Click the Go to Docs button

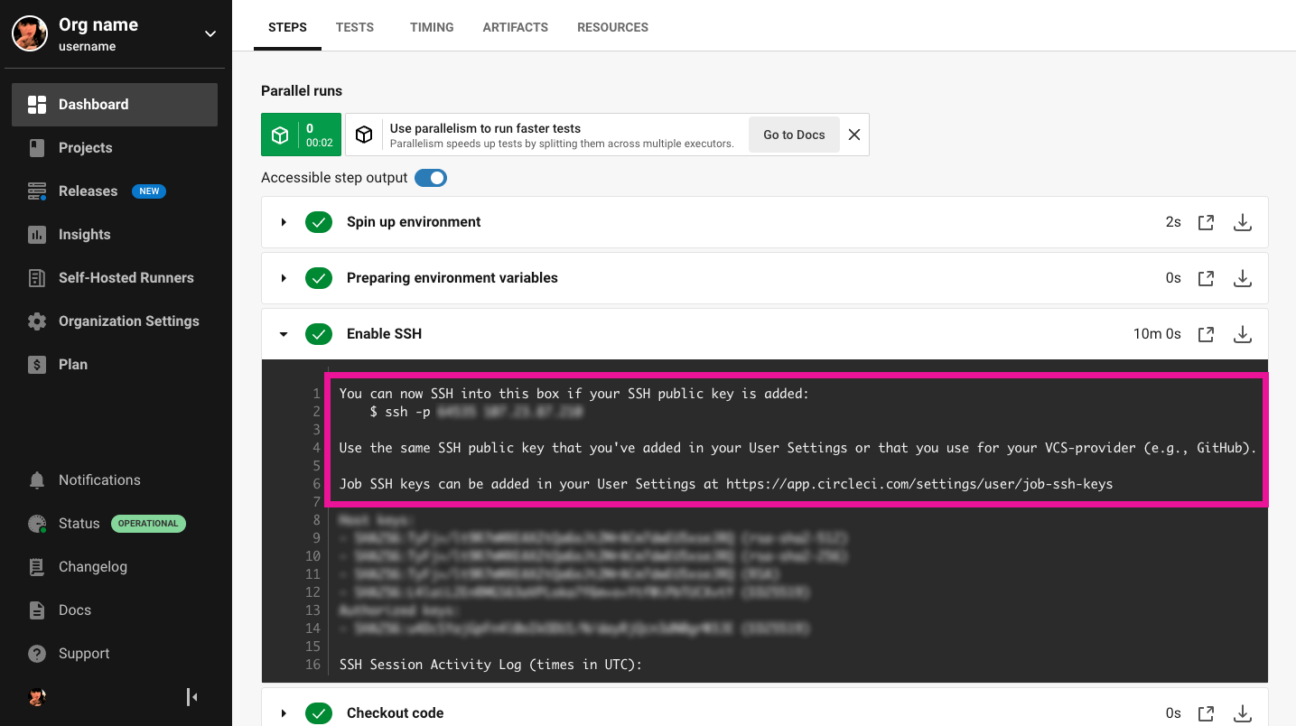point(794,135)
